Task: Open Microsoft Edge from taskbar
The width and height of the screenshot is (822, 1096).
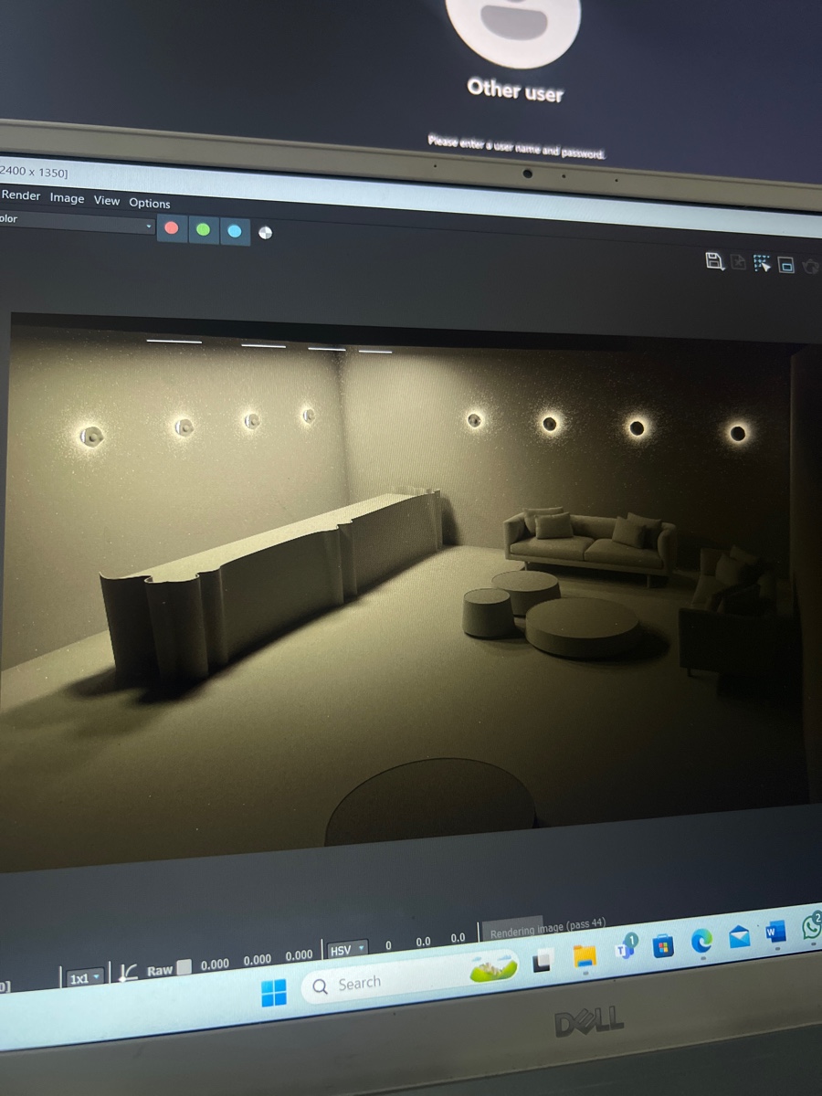Action: [x=701, y=941]
